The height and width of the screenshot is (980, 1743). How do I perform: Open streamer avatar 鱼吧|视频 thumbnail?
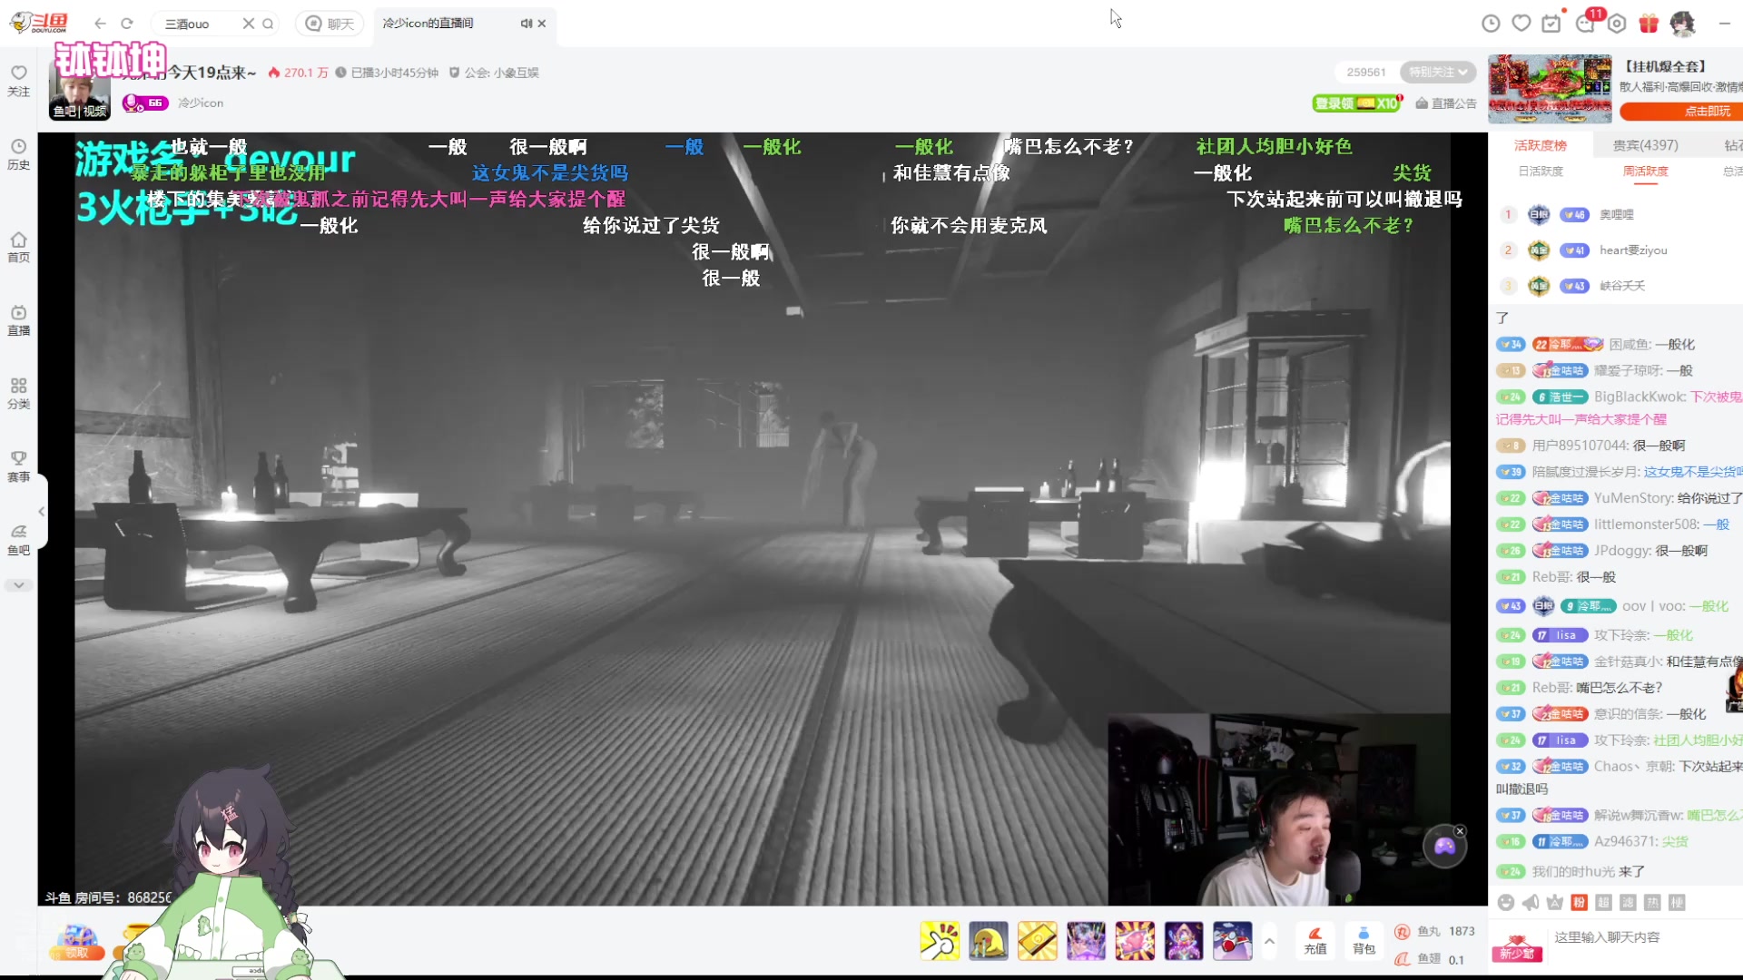coord(80,91)
